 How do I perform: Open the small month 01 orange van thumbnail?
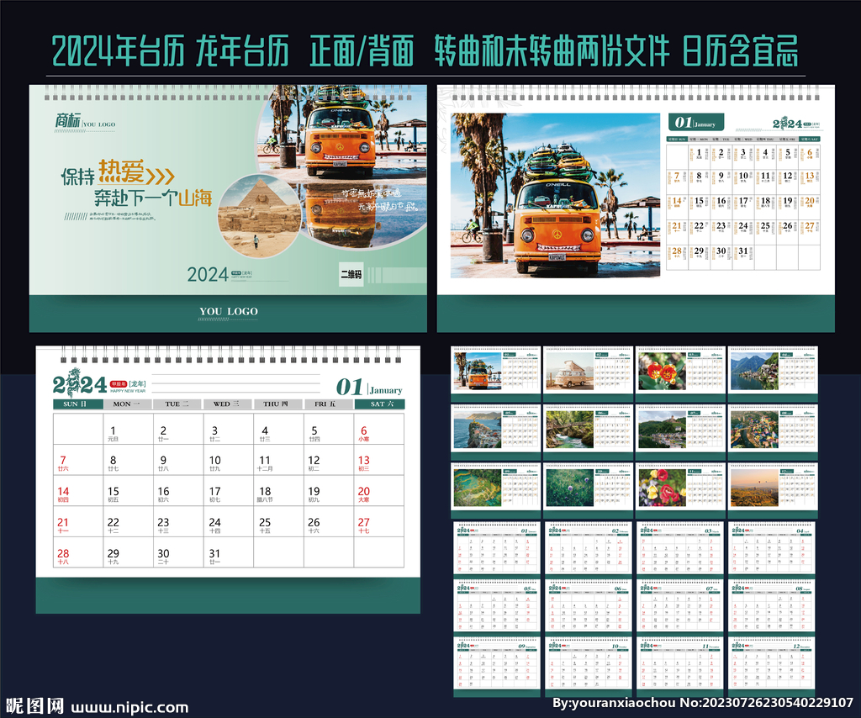coord(478,371)
